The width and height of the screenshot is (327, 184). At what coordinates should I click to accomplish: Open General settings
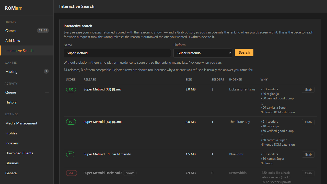[27, 173]
